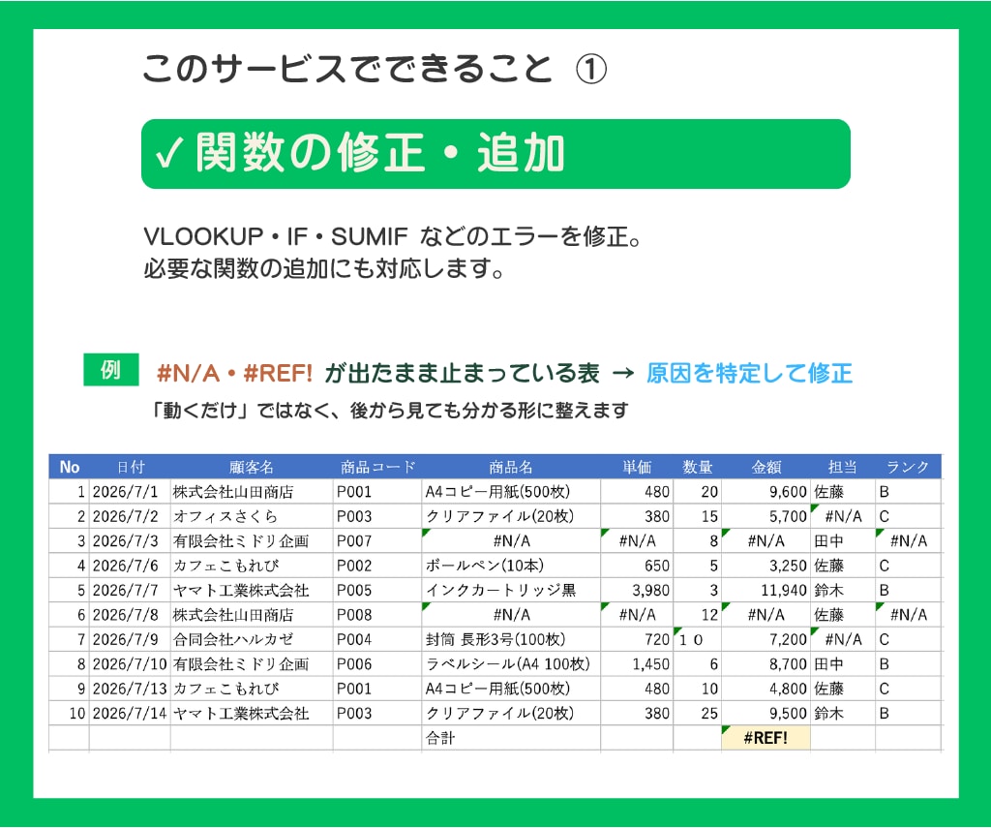Select the 単価 column header

pyautogui.click(x=637, y=467)
